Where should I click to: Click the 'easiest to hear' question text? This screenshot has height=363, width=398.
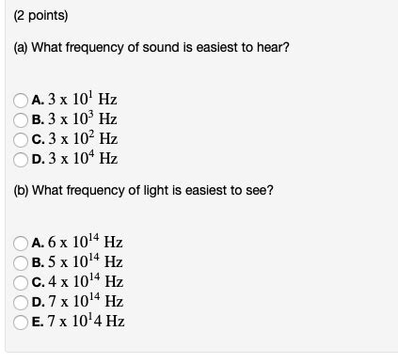243,48
